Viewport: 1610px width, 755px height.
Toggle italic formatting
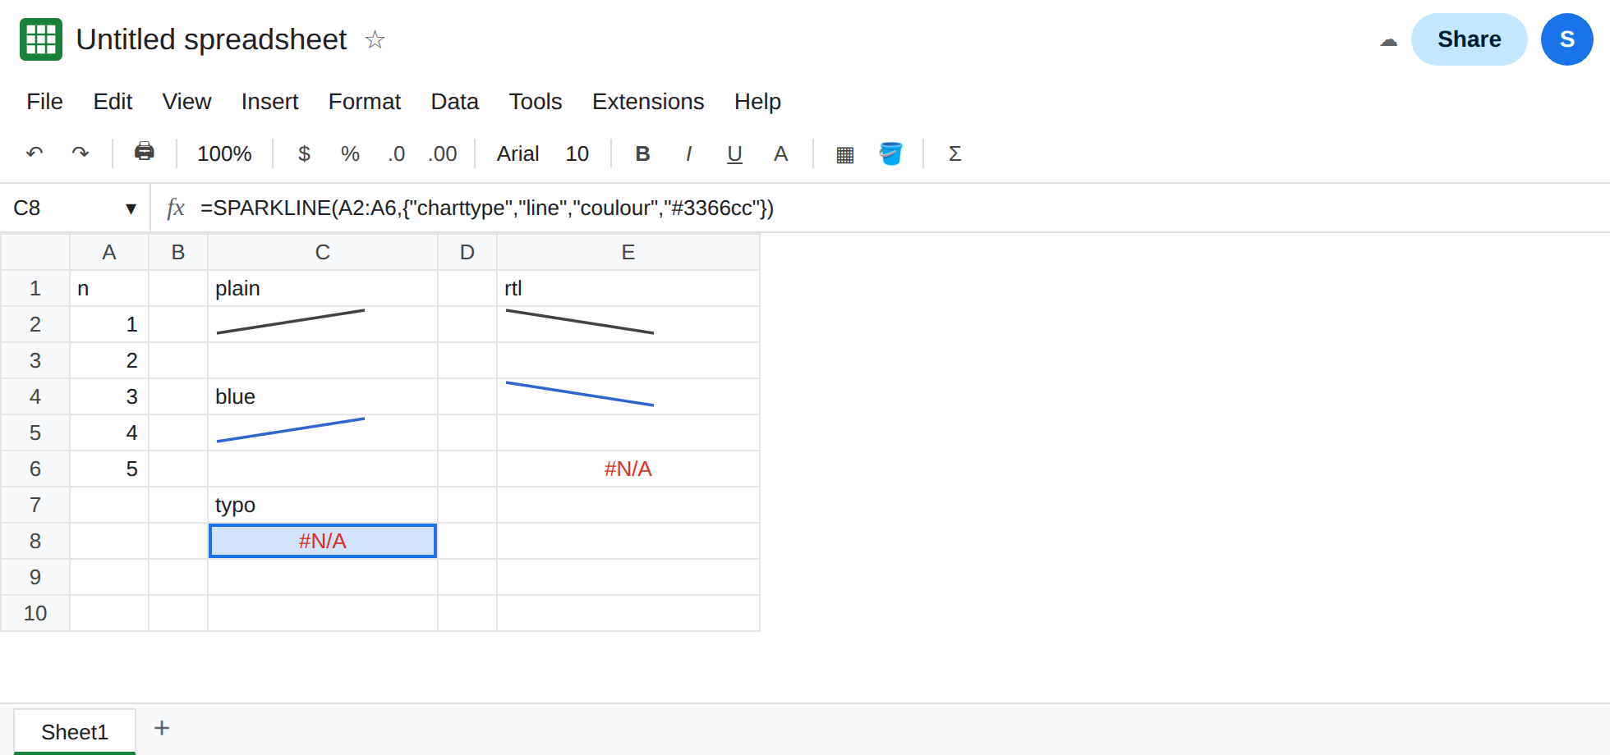pos(688,153)
